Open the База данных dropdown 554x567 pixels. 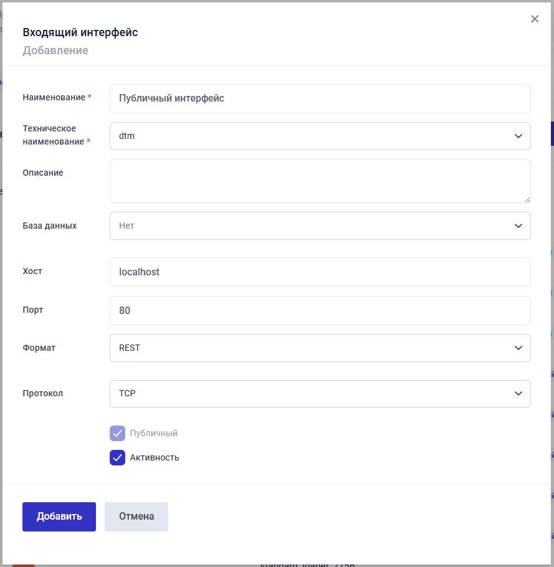point(320,226)
